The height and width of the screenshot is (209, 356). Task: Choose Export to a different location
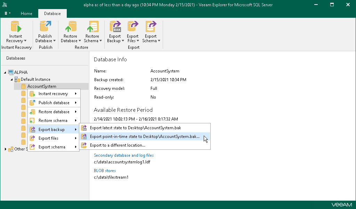[x=145, y=145]
